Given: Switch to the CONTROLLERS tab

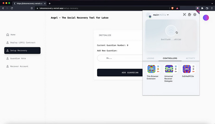Looking at the screenshot, I should click(170, 58).
